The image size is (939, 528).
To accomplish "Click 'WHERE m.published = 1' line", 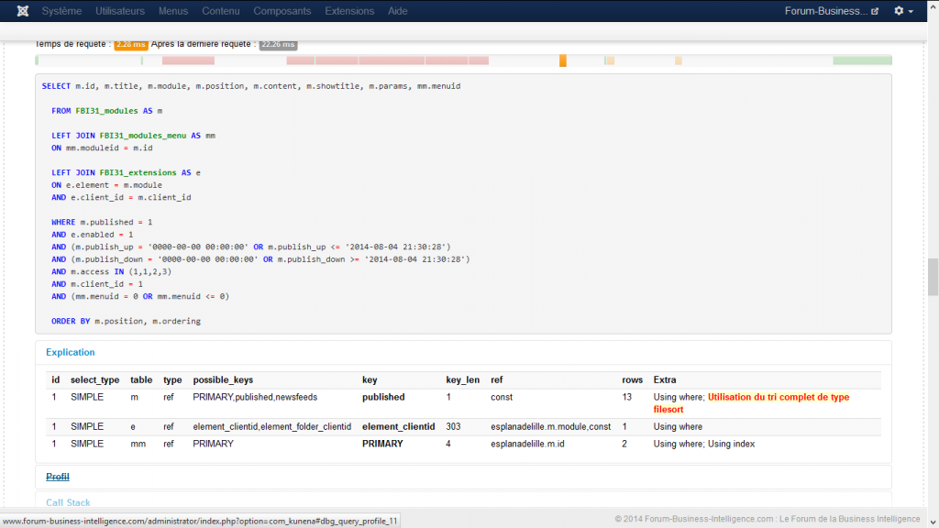I will tap(102, 222).
